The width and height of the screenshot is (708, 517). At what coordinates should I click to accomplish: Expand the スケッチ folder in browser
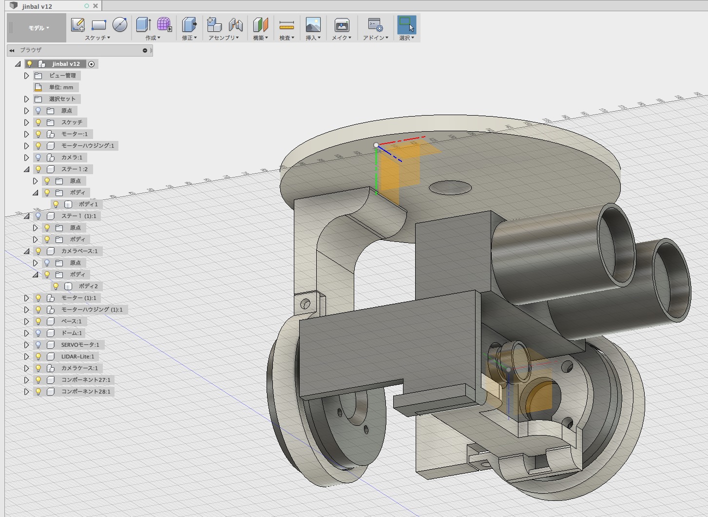coord(27,122)
